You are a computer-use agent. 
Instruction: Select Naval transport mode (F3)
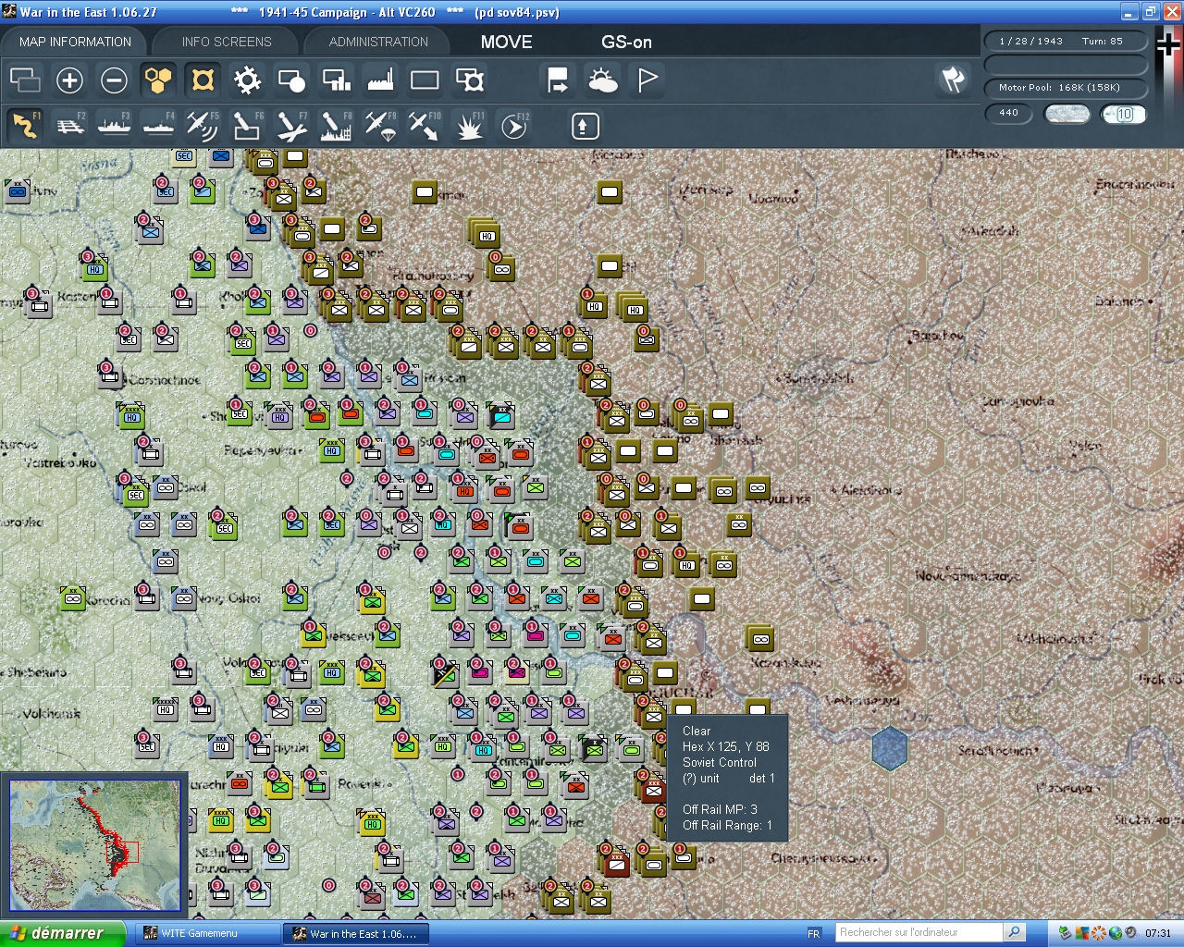114,126
